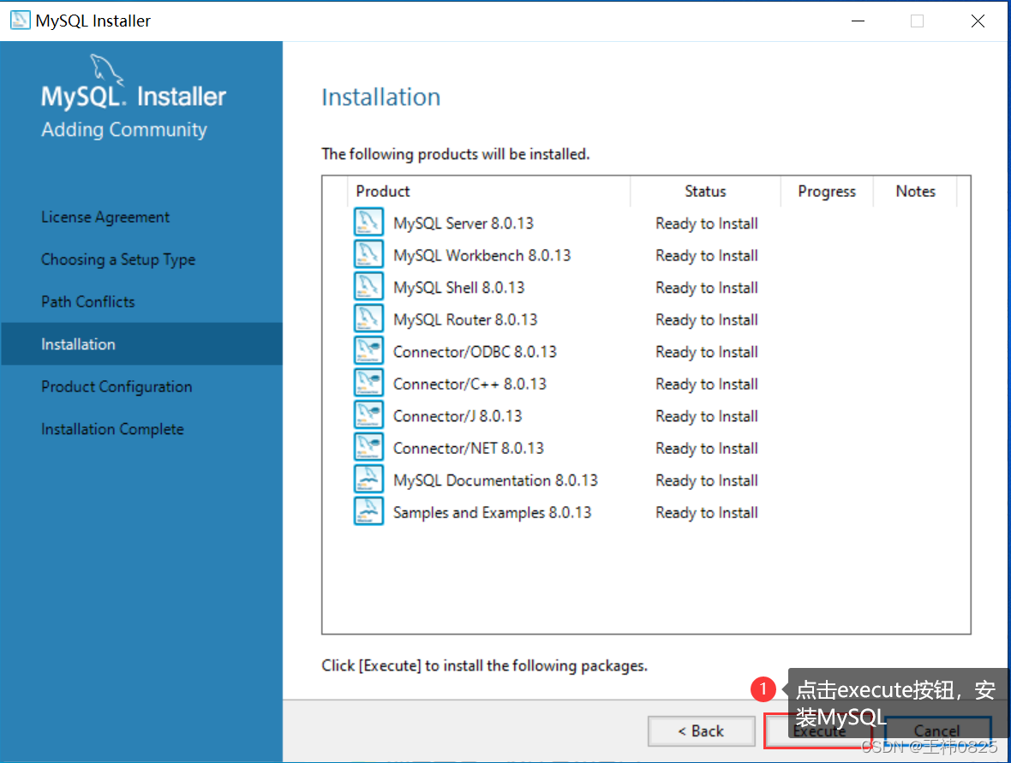Click the MySQL Router 8.0.13 product icon
This screenshot has width=1011, height=763.
pyautogui.click(x=368, y=319)
